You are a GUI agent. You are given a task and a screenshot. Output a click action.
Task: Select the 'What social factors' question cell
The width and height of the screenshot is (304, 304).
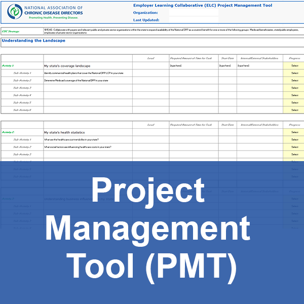[x=88, y=147]
